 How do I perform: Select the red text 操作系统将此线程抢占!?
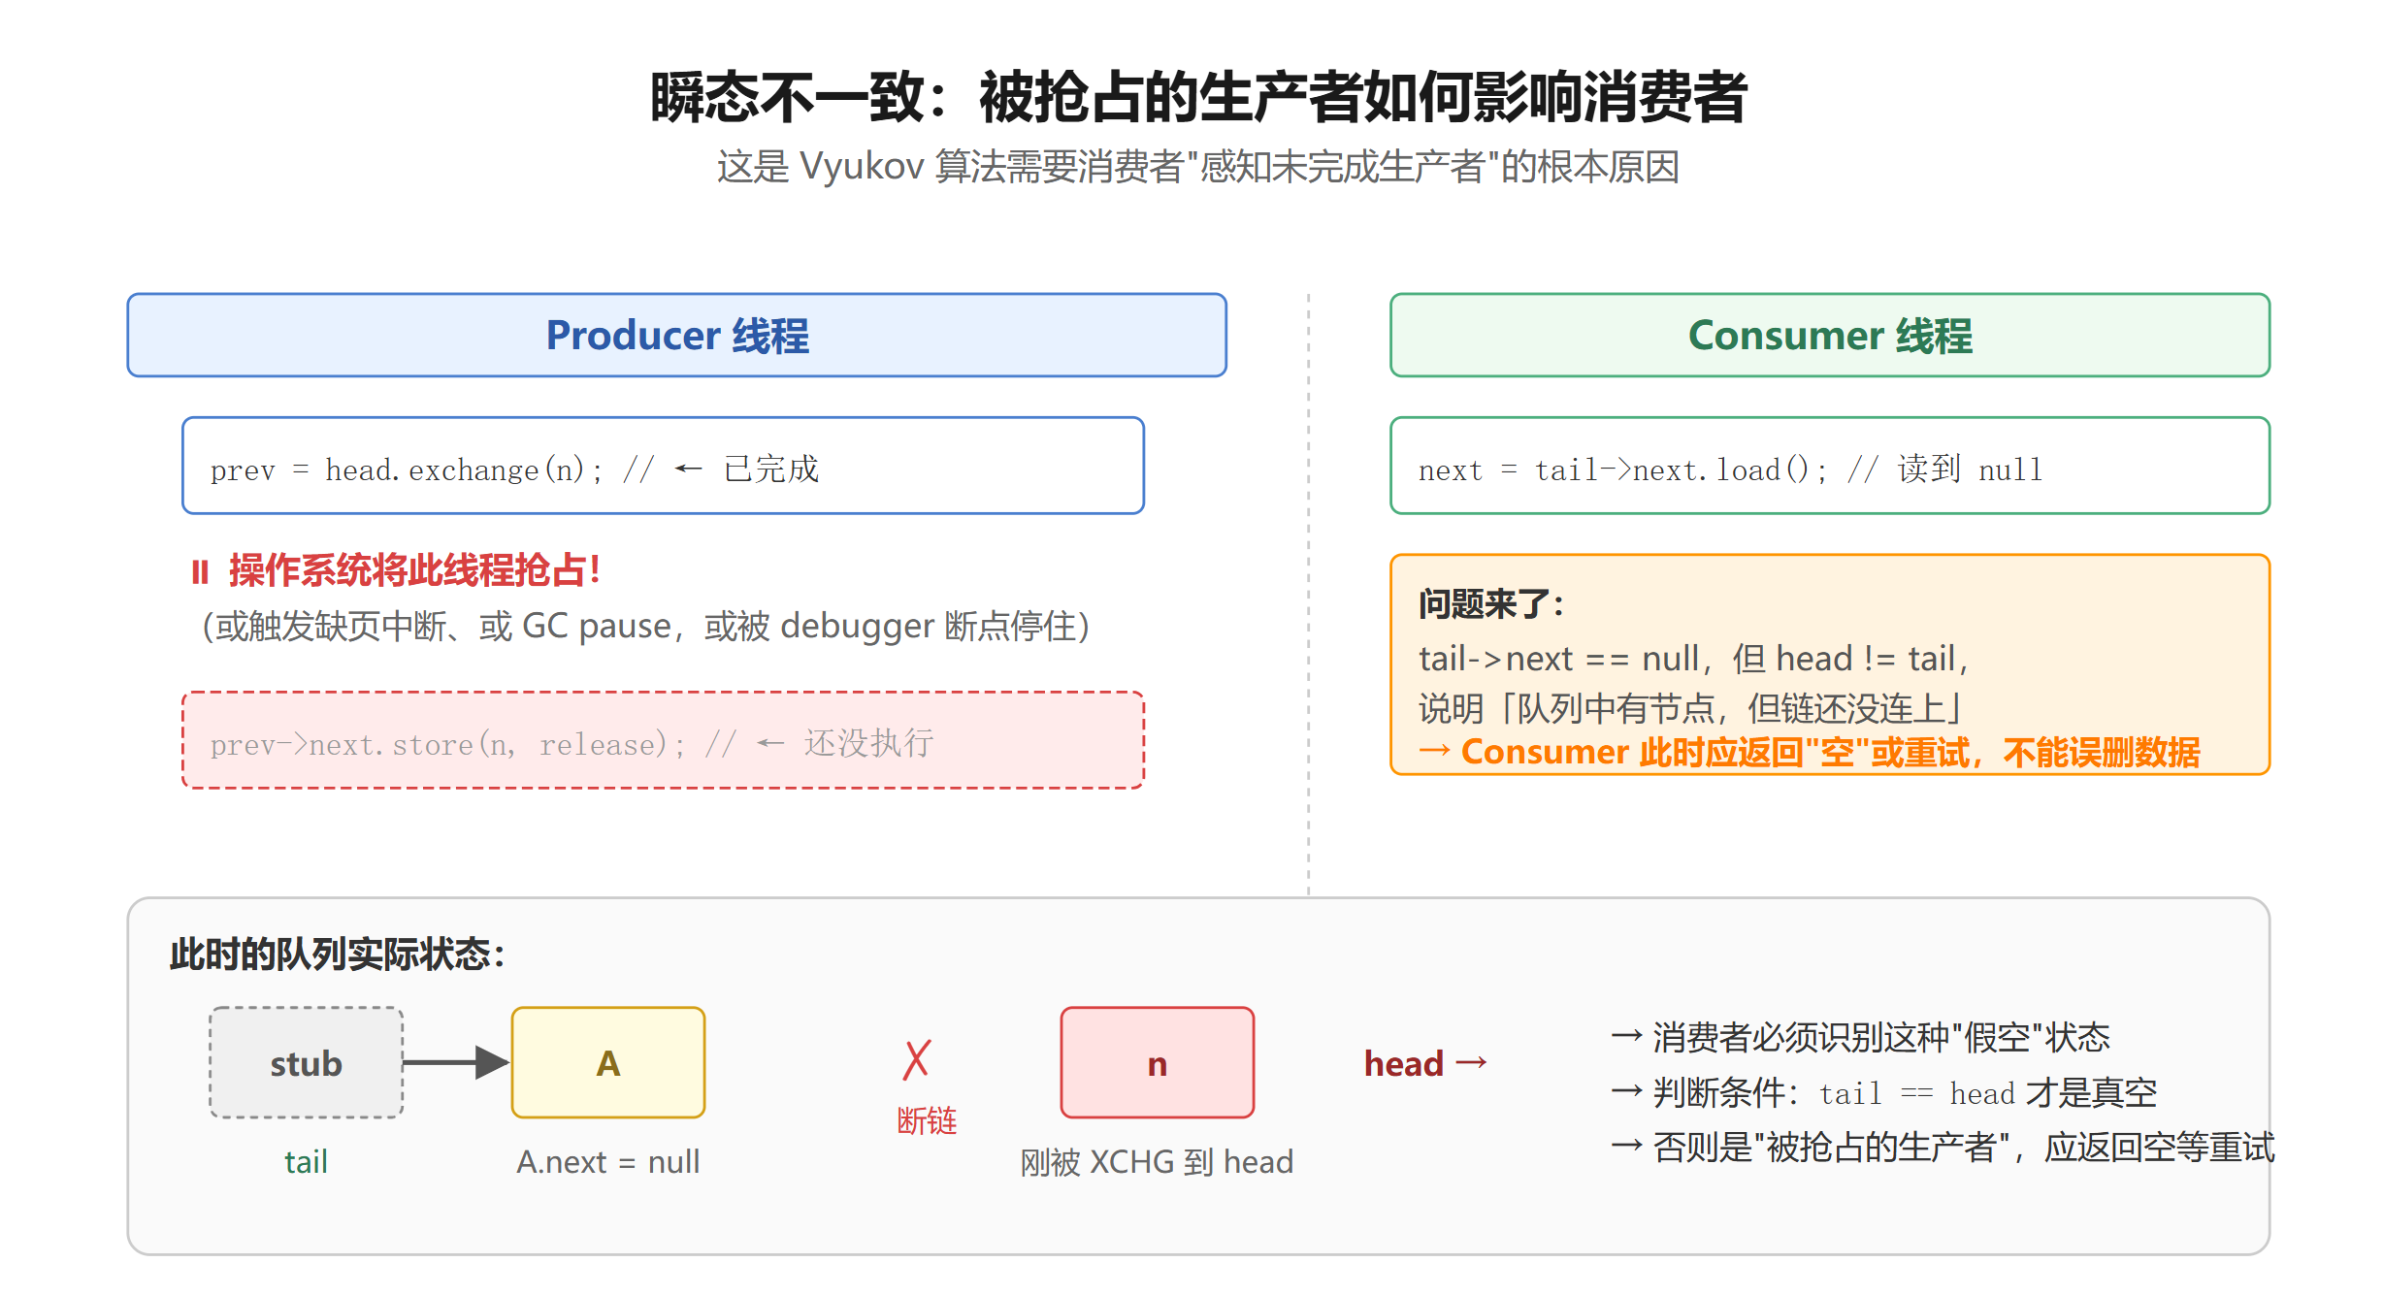point(415,570)
